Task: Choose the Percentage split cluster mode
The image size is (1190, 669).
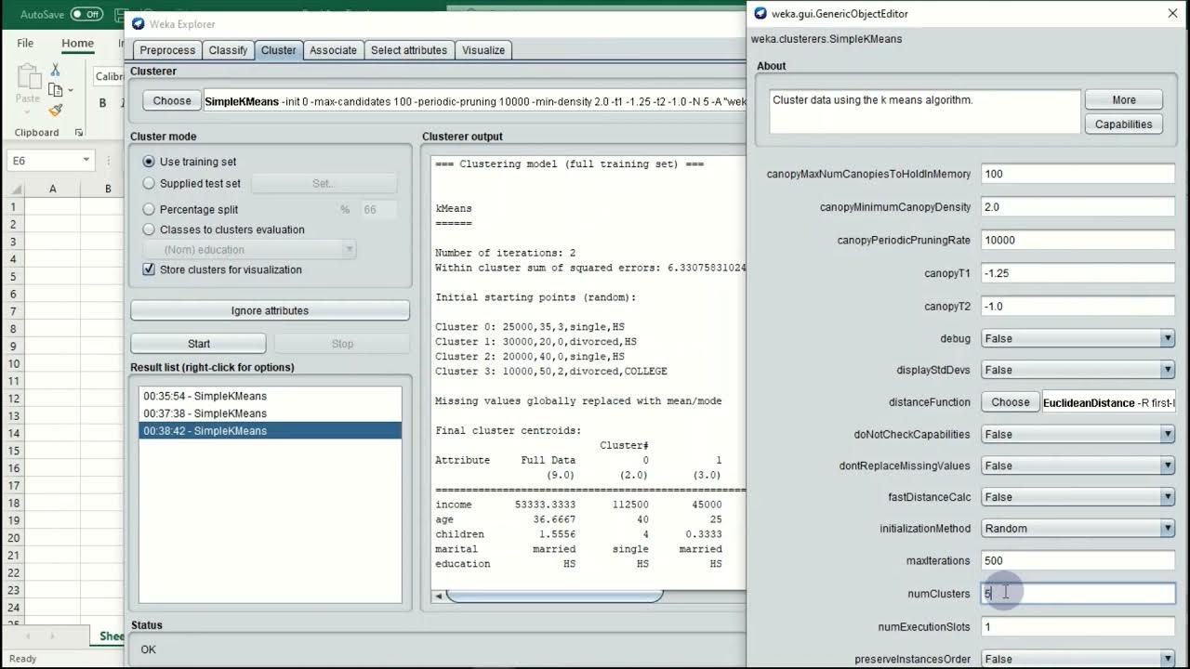Action: [x=149, y=209]
